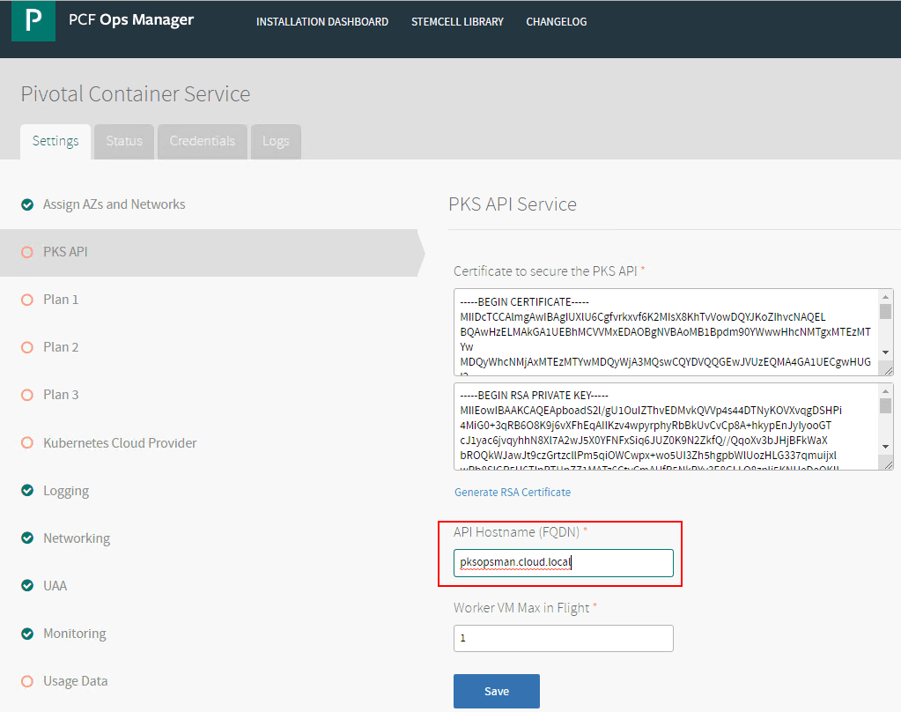The width and height of the screenshot is (901, 712).
Task: Click the status circle next to Kubernetes Cloud Provider
Action: pyautogui.click(x=27, y=443)
